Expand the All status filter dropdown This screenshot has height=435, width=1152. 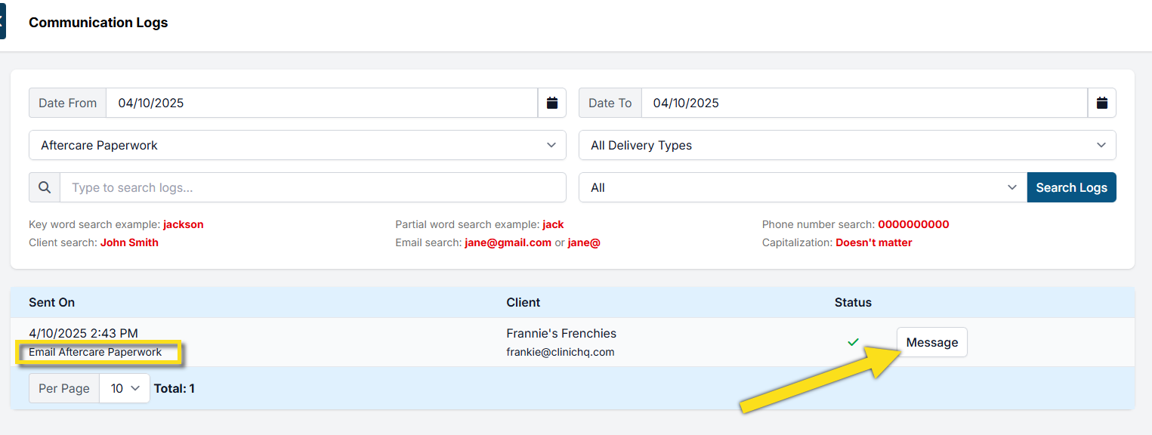coord(802,187)
